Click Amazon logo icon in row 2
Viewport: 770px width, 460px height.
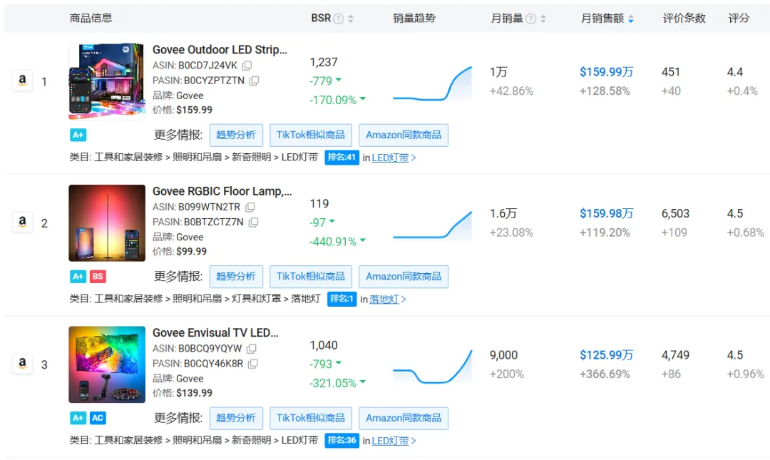[x=22, y=222]
